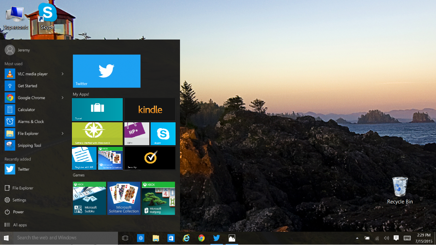Open the Norton Security tile
Screen dimensions: 436x245
click(150, 158)
